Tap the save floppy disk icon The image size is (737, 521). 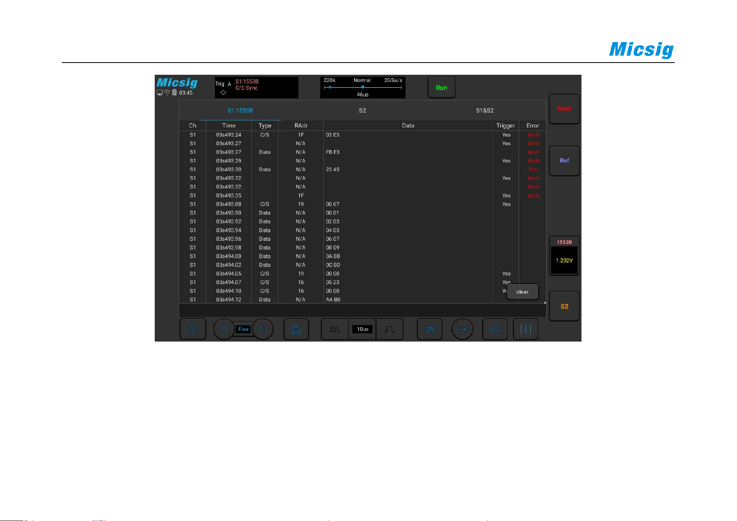[296, 329]
